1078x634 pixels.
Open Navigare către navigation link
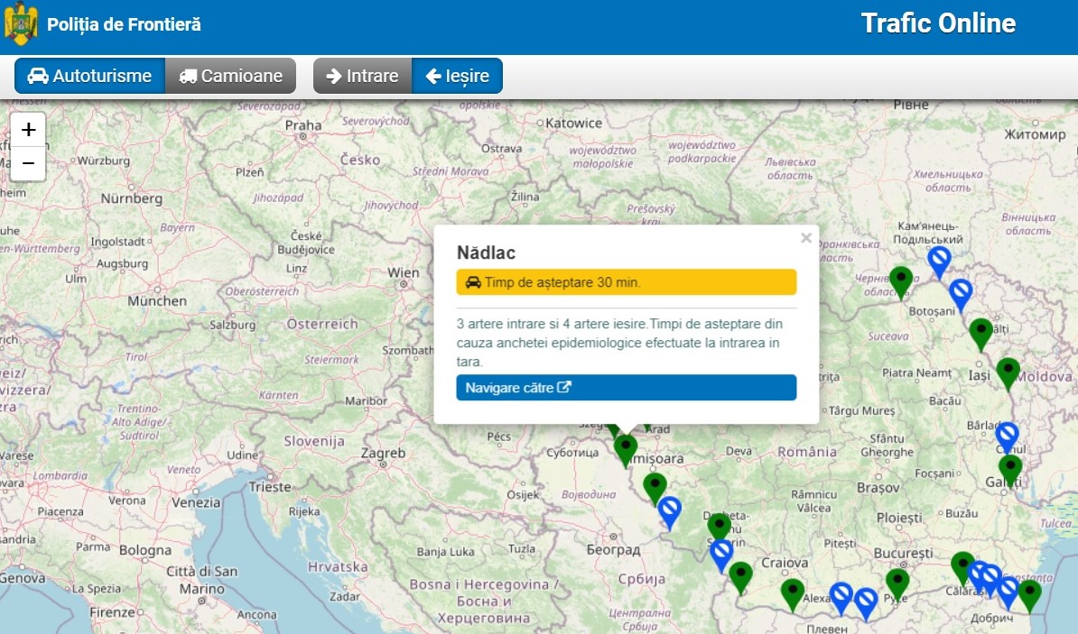click(x=626, y=388)
